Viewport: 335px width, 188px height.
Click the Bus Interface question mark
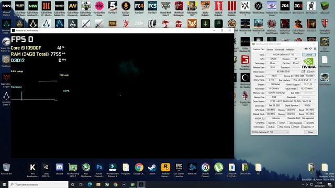tap(315, 80)
